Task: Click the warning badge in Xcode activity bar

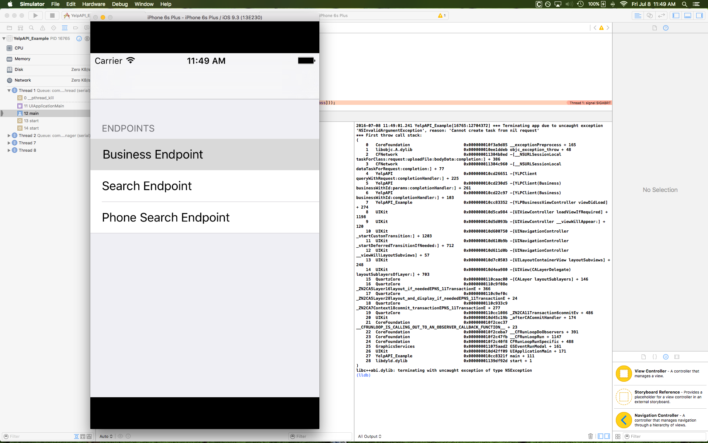Action: coord(442,16)
